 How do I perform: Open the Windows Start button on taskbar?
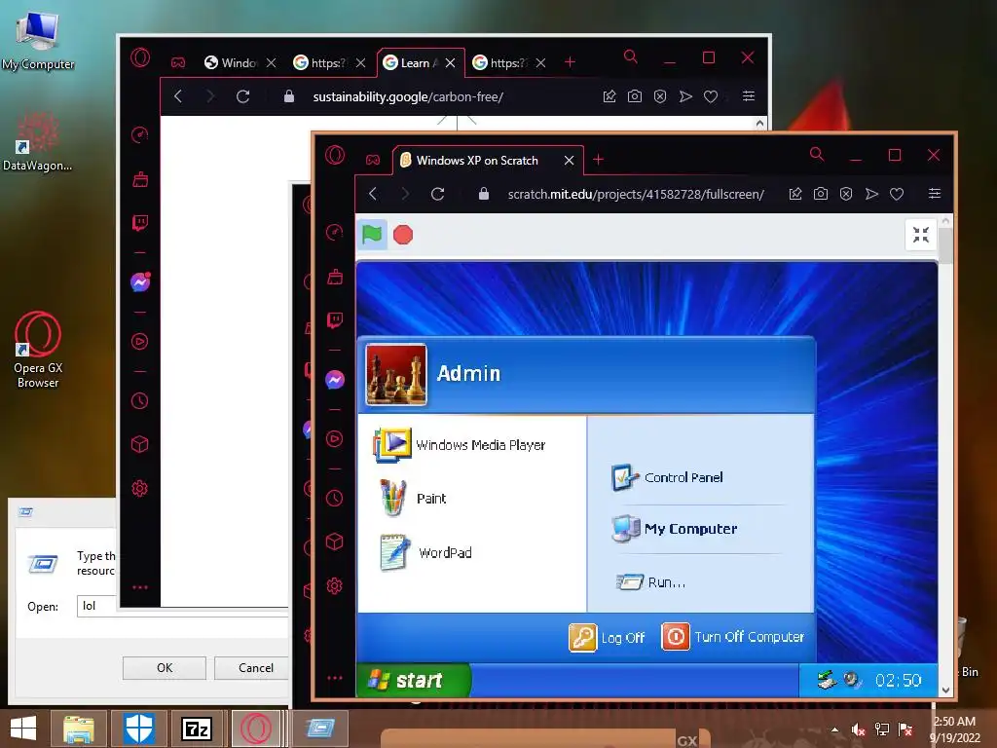click(23, 729)
